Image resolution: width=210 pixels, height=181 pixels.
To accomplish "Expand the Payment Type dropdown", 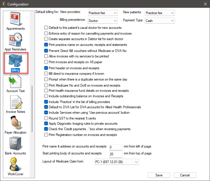I will point(160,21).
